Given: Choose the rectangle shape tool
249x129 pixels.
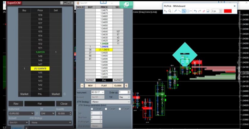Looking at the screenshot, I should (x=188, y=11).
